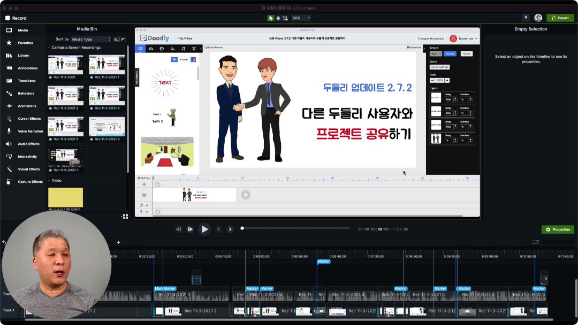
Task: Switch Media Bin to grid view
Action: pyautogui.click(x=125, y=217)
